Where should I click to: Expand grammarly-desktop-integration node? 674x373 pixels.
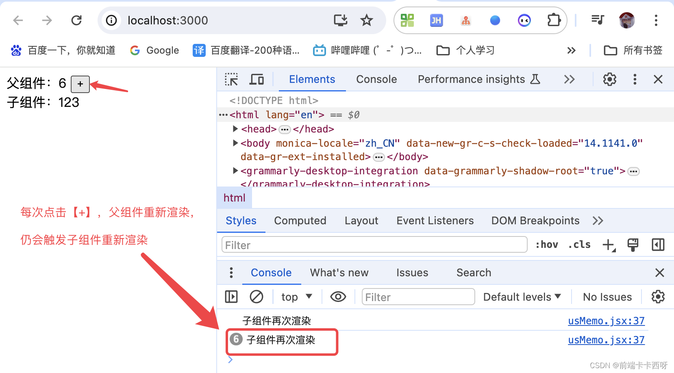235,171
